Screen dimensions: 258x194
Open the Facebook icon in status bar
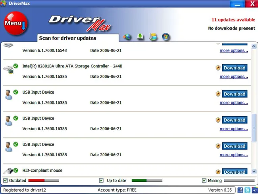tap(240, 190)
